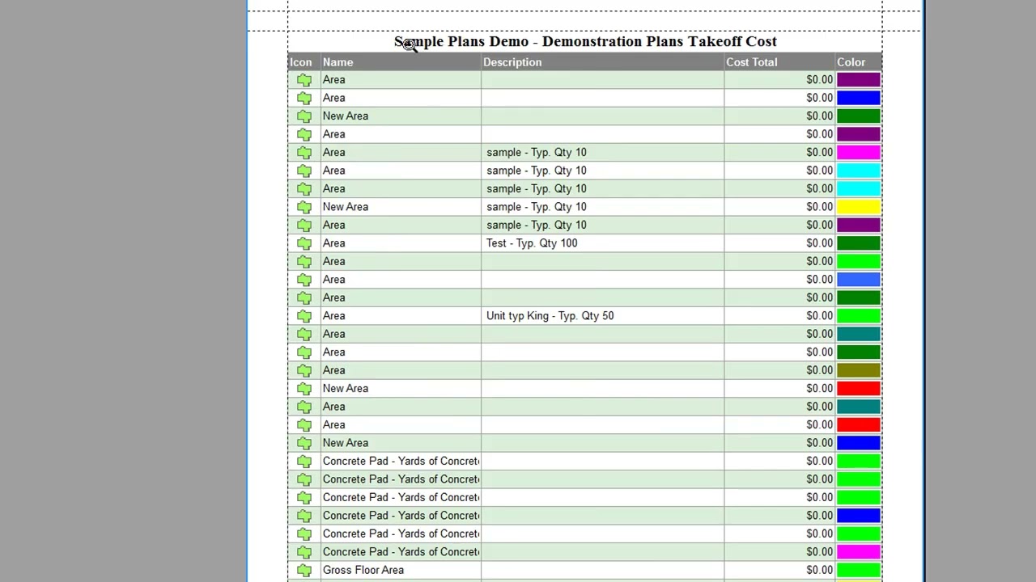Click icon of sample Area row with magenta color
Screen dimensions: 1036x582
click(304, 153)
